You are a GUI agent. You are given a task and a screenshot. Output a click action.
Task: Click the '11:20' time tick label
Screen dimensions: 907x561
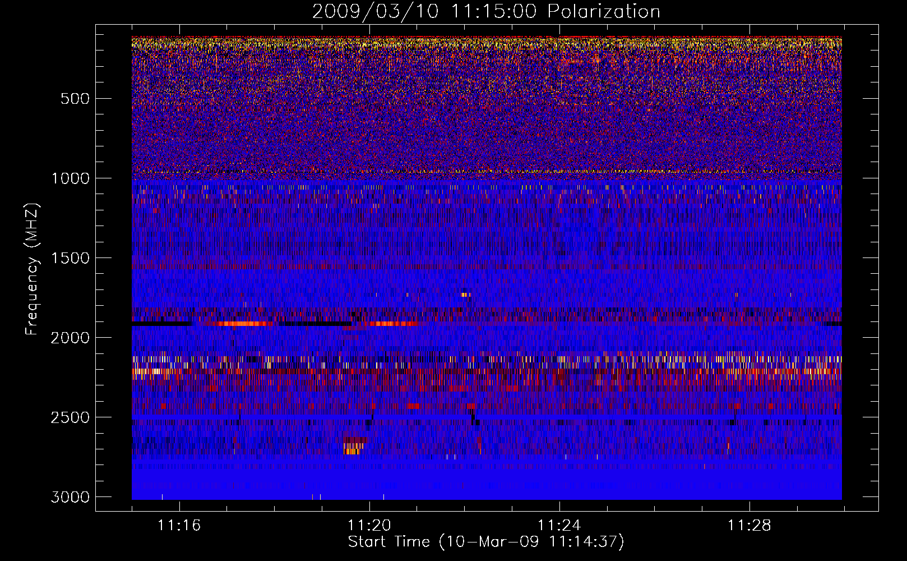[x=369, y=526]
